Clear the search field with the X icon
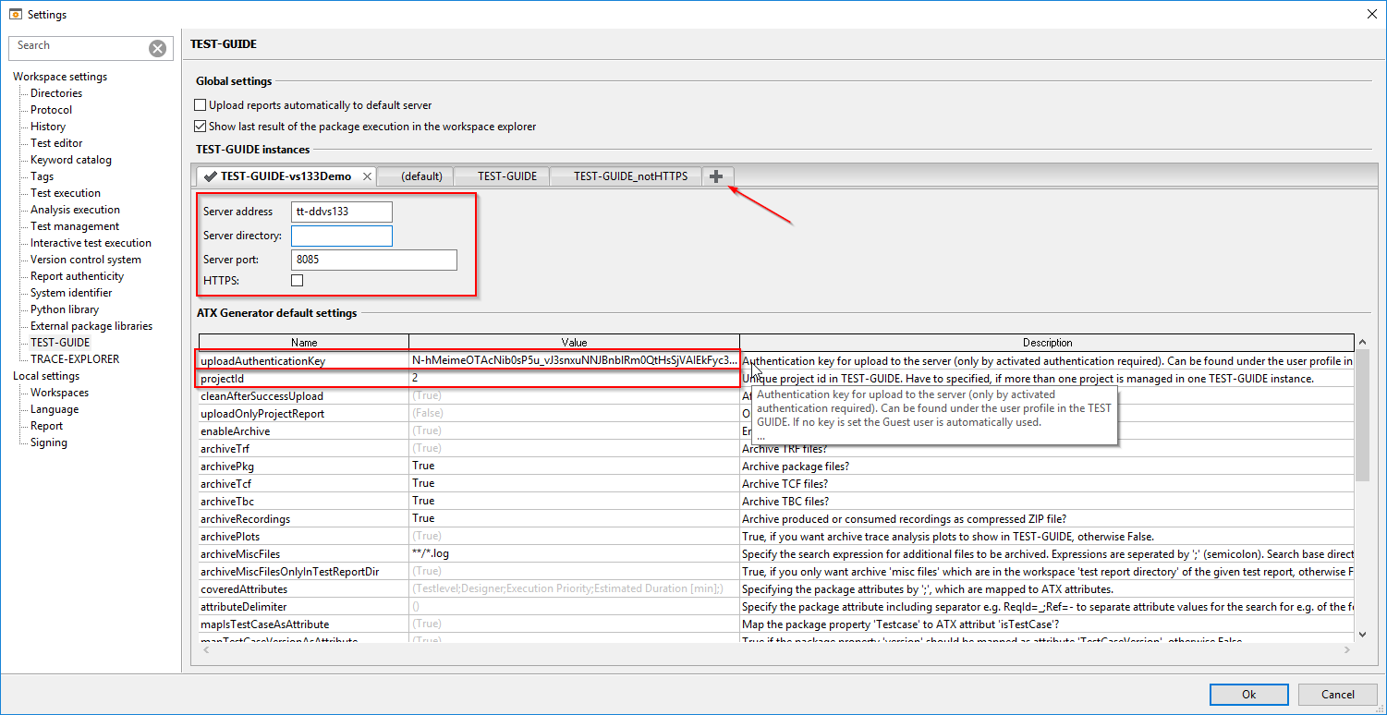 click(158, 49)
